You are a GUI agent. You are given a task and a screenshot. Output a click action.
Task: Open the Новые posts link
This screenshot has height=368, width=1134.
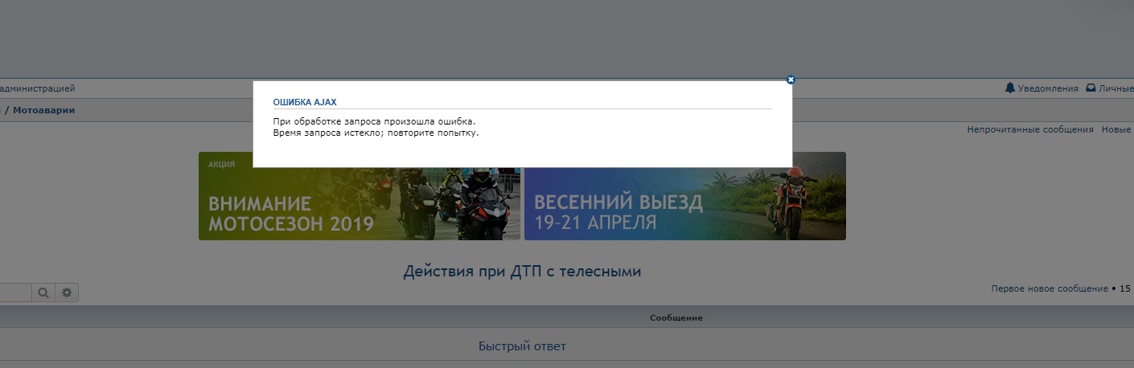pyautogui.click(x=1116, y=129)
